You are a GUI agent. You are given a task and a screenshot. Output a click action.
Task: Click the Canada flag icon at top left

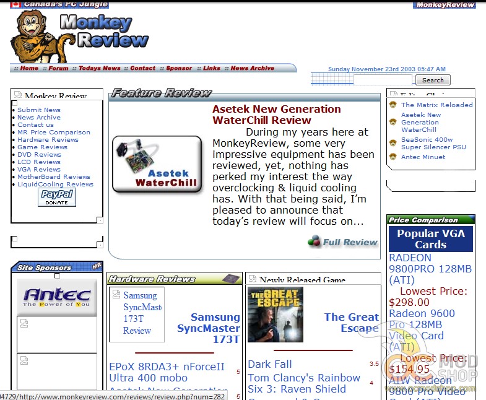tap(15, 5)
